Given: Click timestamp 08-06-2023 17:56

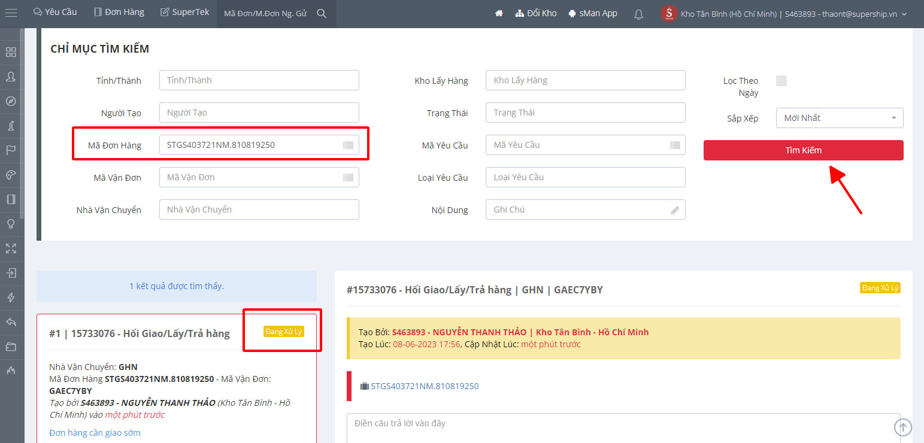Looking at the screenshot, I should click(x=426, y=344).
